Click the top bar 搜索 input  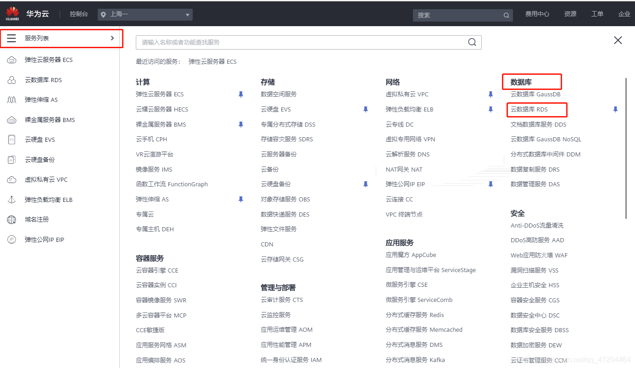tap(458, 15)
